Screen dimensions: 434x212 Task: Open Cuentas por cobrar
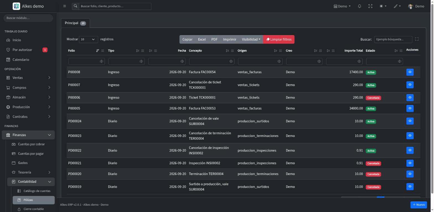coord(31,144)
